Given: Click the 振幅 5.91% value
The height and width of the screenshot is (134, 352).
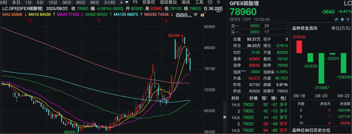Looking at the screenshot, I should 282,85.
